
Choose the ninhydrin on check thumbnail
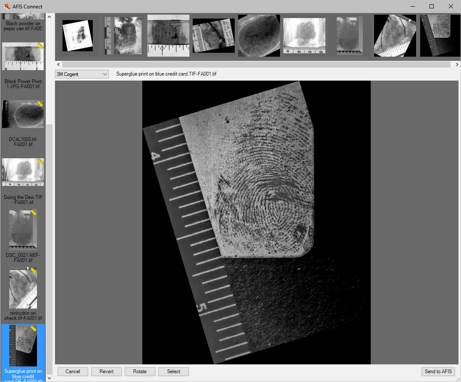(x=23, y=288)
